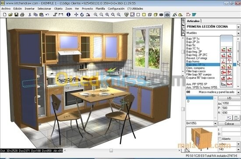Open the Configuración menu

116,9
